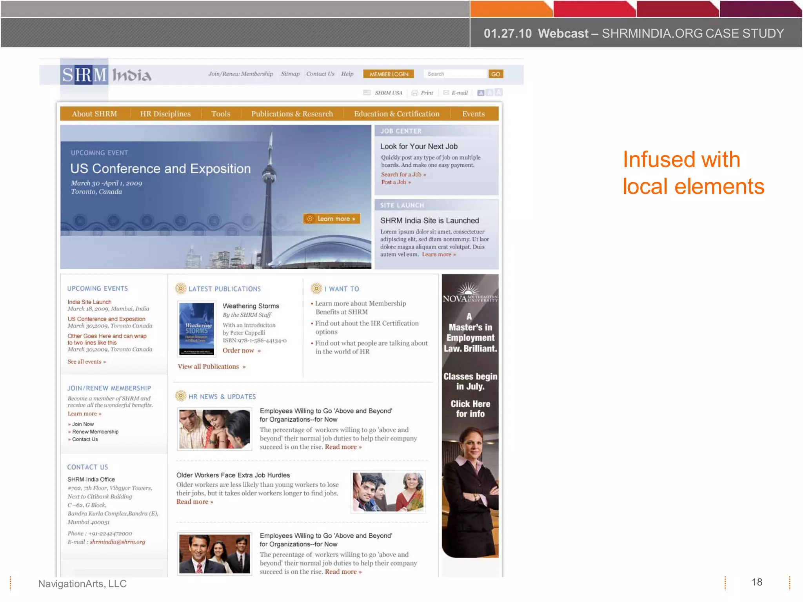Open the India Site Launch event
803x602 pixels.
89,302
